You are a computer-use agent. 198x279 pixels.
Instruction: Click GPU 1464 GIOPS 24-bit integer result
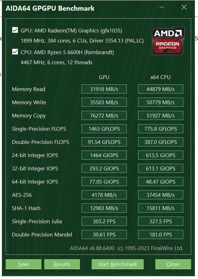(104, 155)
